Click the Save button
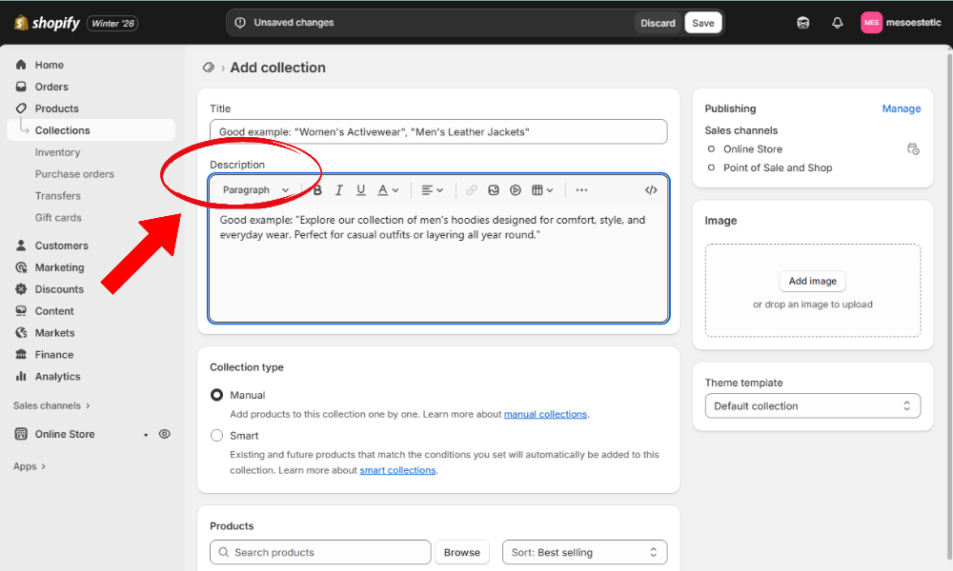The width and height of the screenshot is (953, 571). [x=702, y=23]
